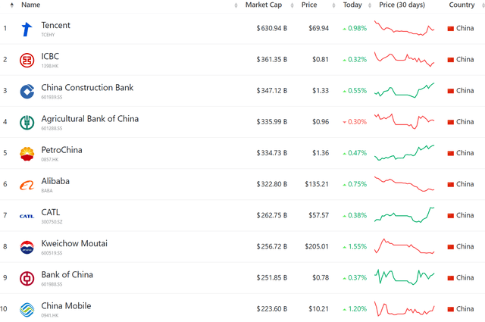Click the China Mobile logo icon

pyautogui.click(x=27, y=309)
